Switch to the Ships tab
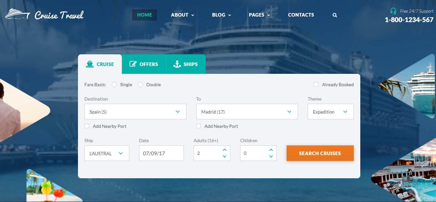 click(x=186, y=64)
